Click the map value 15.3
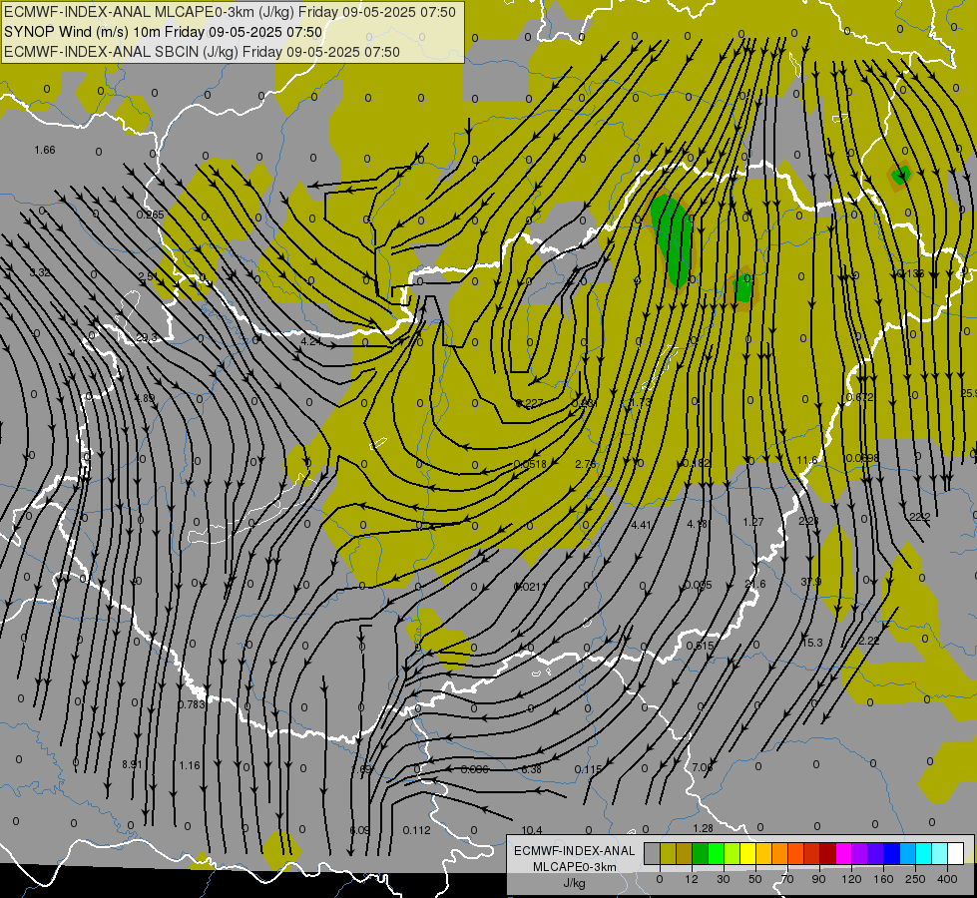Image resolution: width=977 pixels, height=898 pixels. click(x=812, y=644)
